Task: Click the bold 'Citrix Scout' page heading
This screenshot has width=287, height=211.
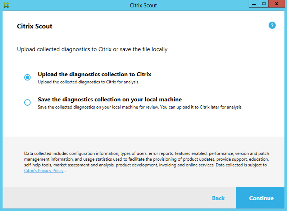Action: [35, 26]
